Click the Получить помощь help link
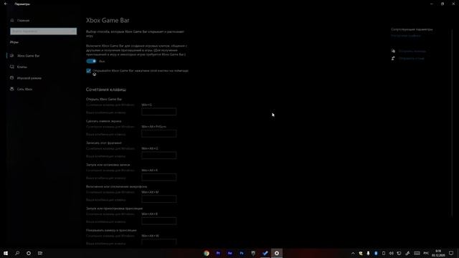This screenshot has height=258, width=459. click(x=412, y=51)
